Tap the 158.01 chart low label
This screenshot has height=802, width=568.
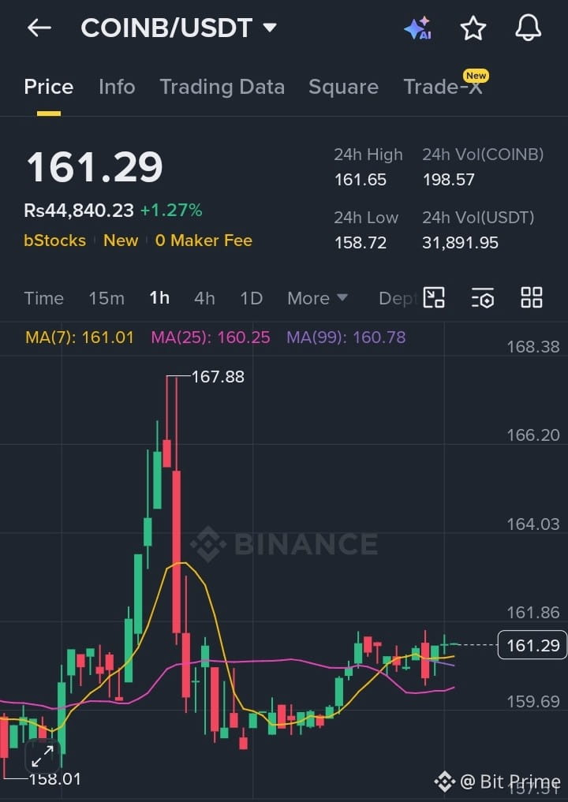[x=54, y=779]
